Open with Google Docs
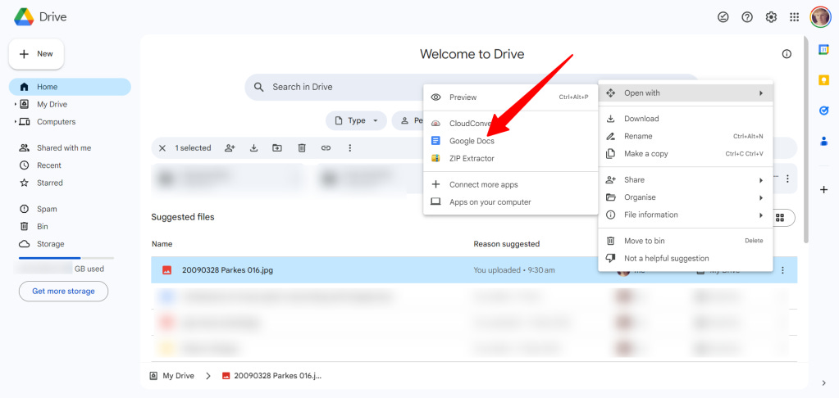 [x=510, y=141]
